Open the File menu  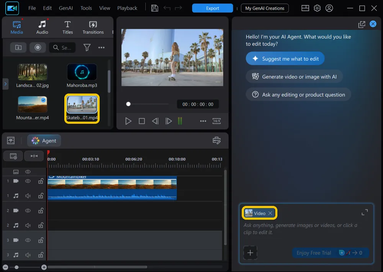[32, 8]
